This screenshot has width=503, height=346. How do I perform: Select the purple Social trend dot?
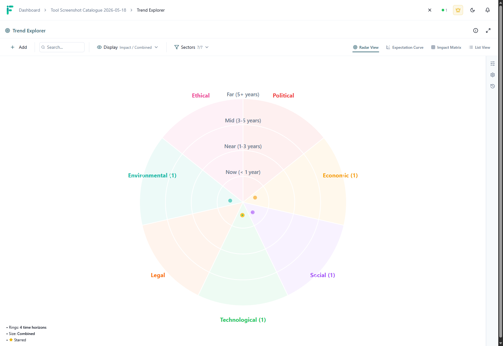tap(253, 212)
